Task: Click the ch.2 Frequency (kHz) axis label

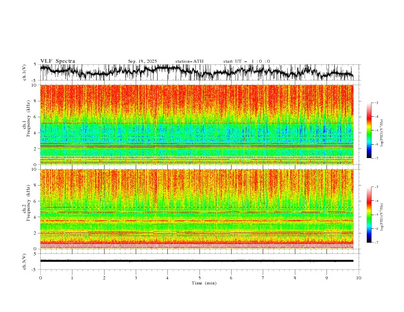Action: pos(26,203)
